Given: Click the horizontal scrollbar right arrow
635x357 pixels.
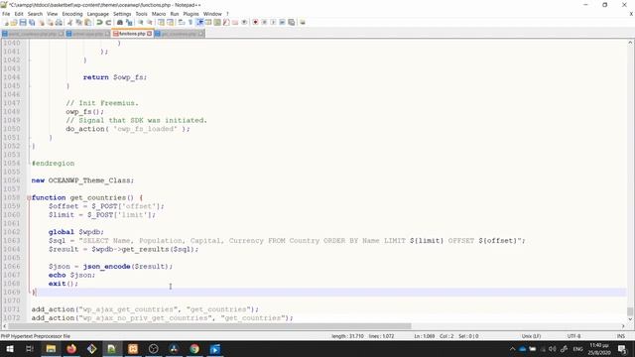Looking at the screenshot, I should point(623,326).
